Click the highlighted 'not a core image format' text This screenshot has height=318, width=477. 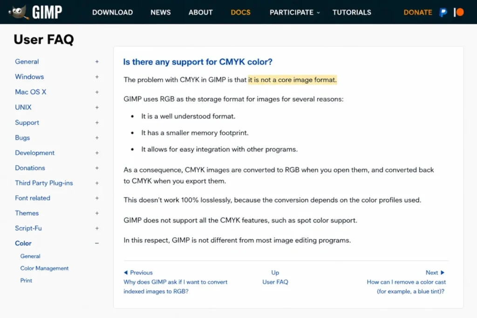pyautogui.click(x=293, y=80)
